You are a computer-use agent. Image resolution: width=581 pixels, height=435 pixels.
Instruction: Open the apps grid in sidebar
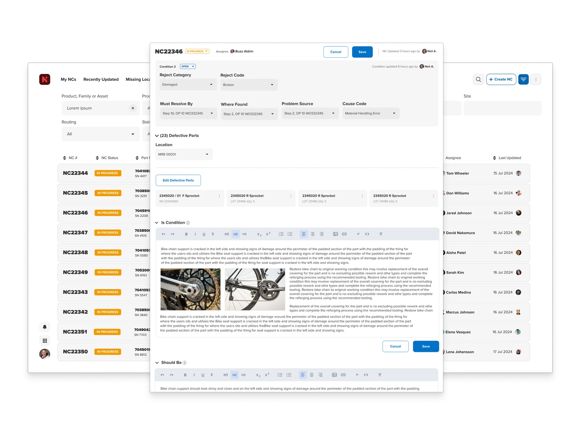point(45,341)
